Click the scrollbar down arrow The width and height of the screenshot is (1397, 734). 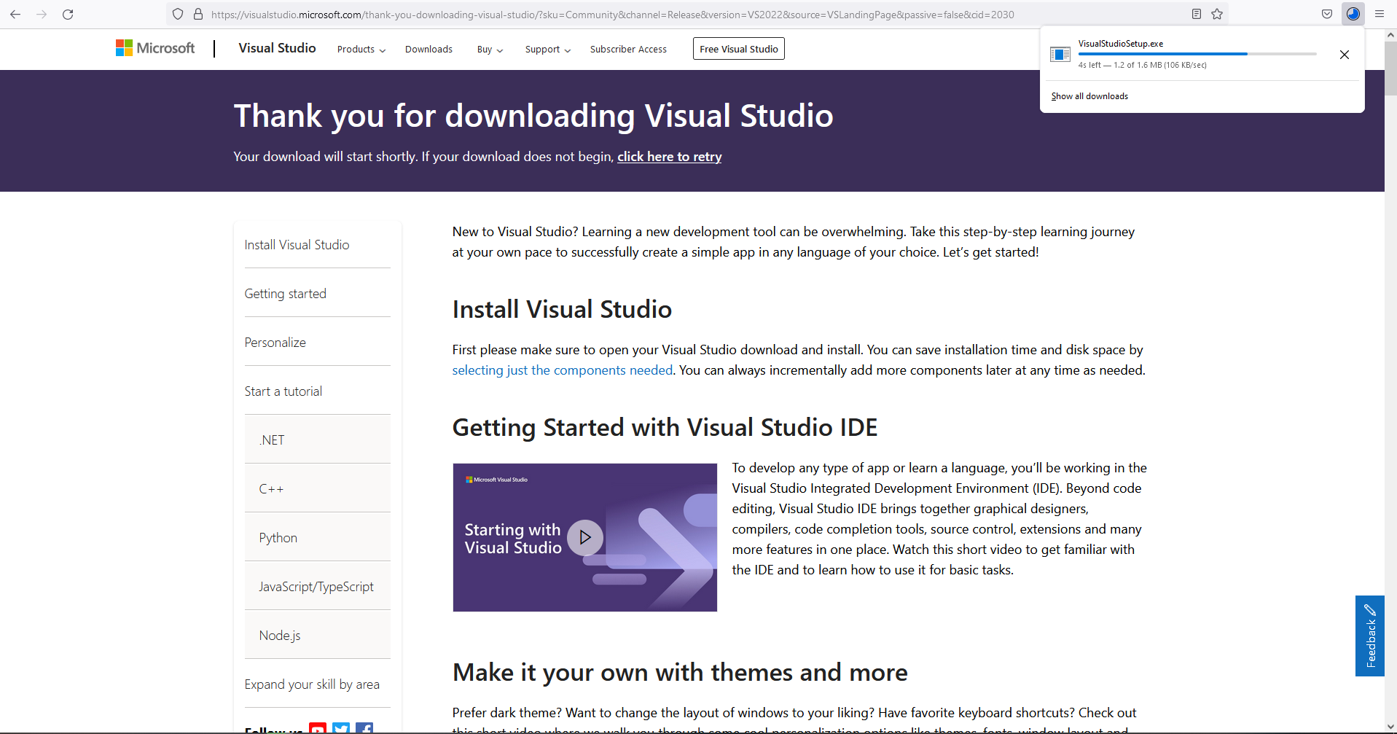click(1390, 727)
